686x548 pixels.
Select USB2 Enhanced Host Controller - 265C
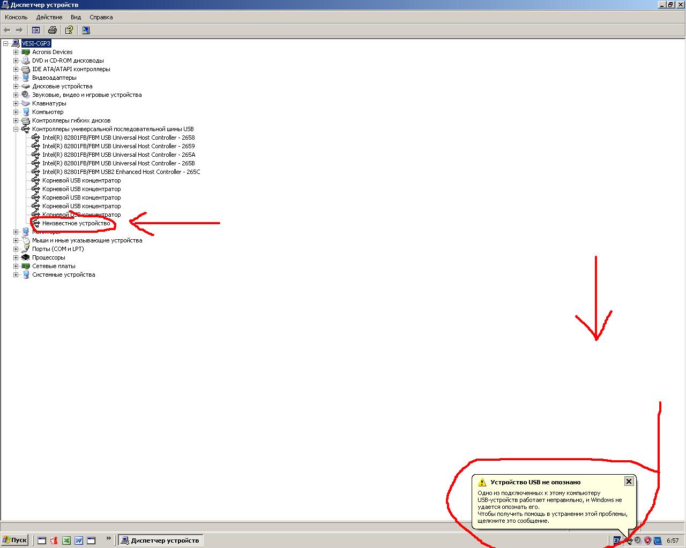point(121,172)
